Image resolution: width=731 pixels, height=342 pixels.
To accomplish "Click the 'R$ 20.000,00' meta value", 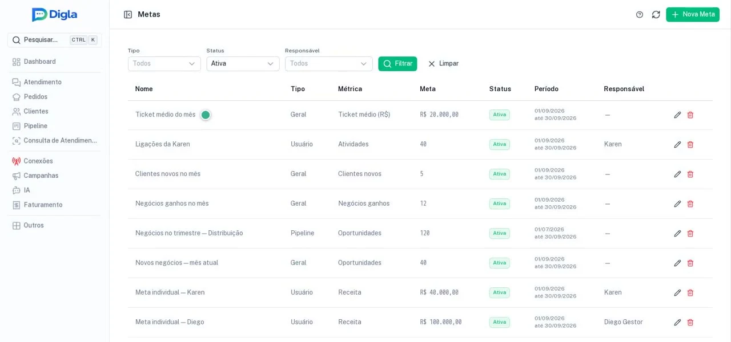I will click(x=439, y=115).
